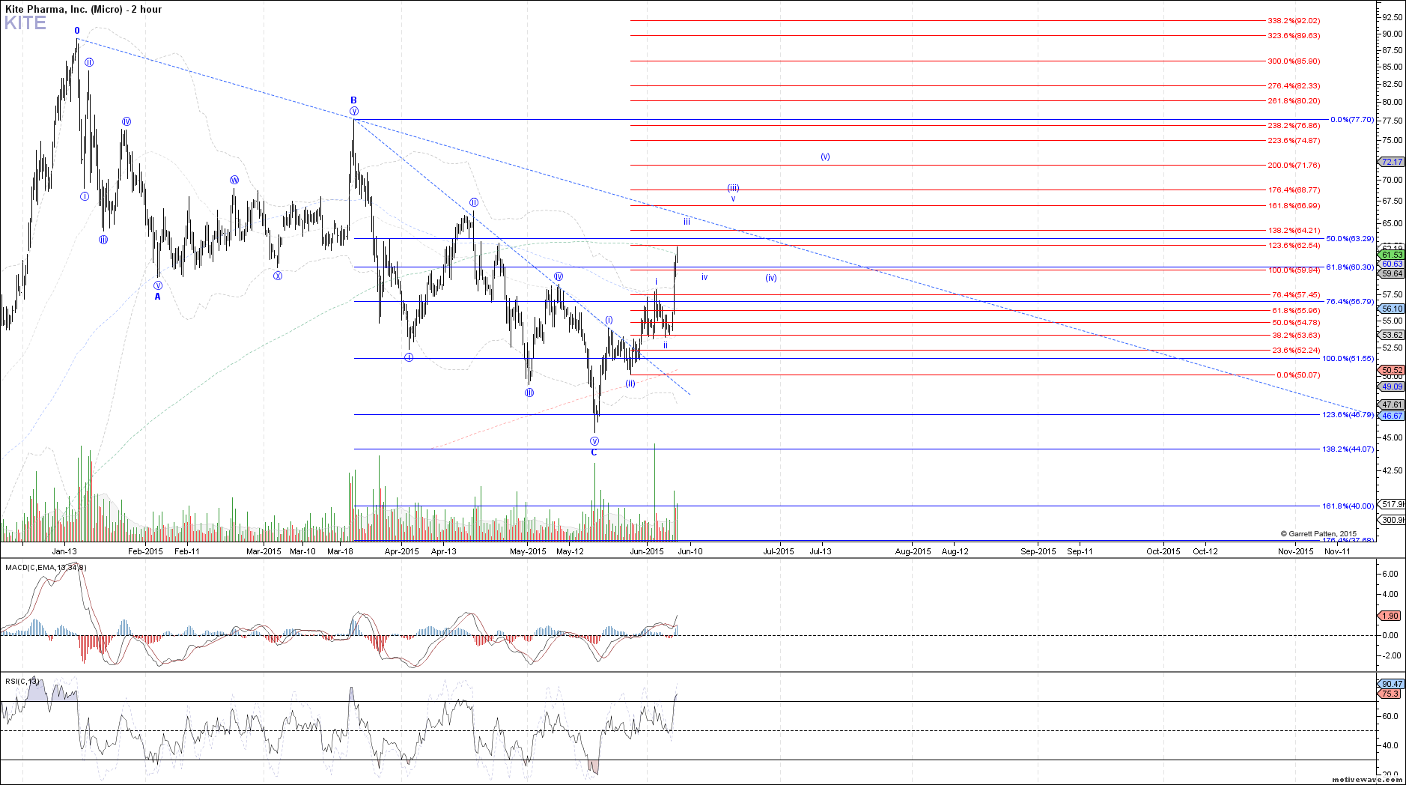Select the 'Apr-2015' date axis label

402,552
